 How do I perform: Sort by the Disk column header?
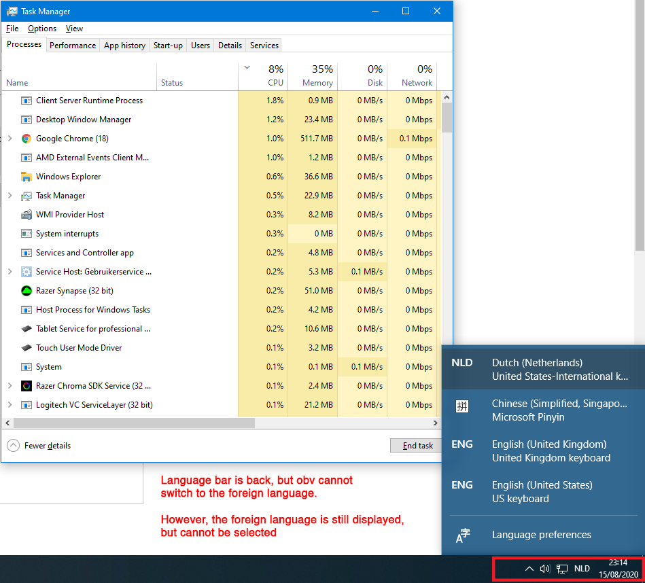pyautogui.click(x=362, y=77)
